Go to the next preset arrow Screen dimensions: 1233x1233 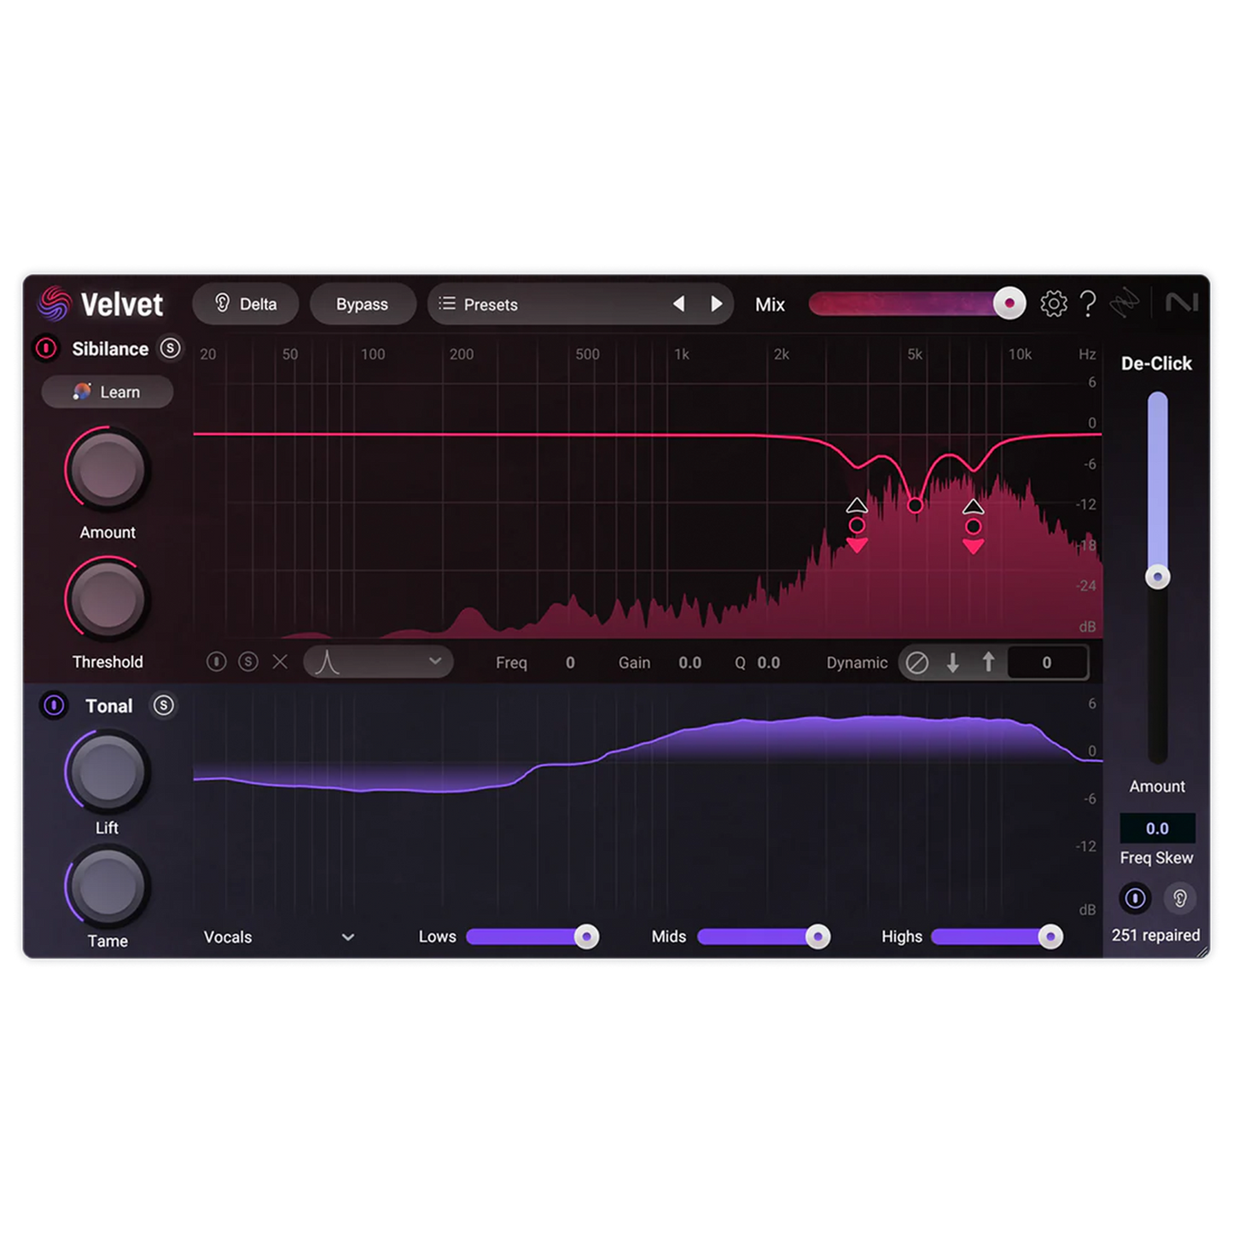pos(716,304)
